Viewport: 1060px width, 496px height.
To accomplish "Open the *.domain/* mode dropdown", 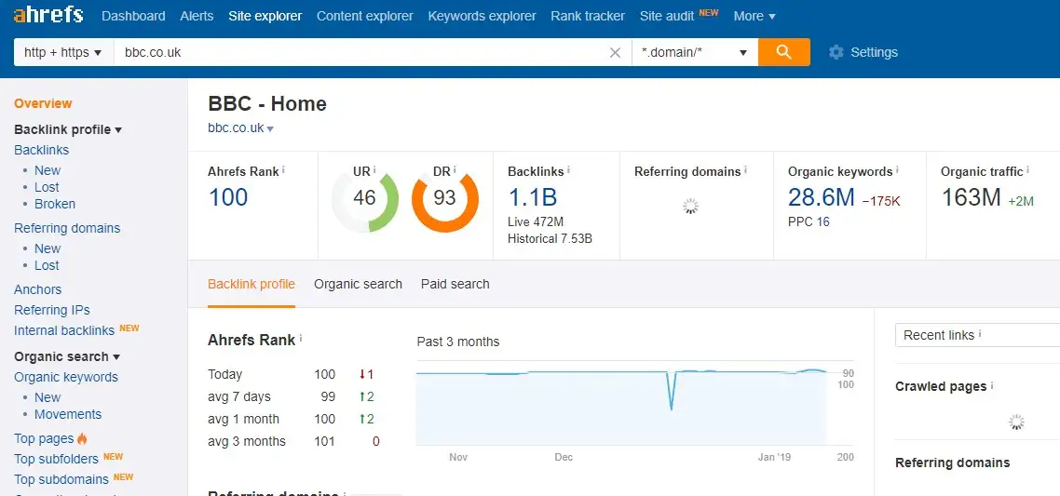I will click(x=695, y=52).
